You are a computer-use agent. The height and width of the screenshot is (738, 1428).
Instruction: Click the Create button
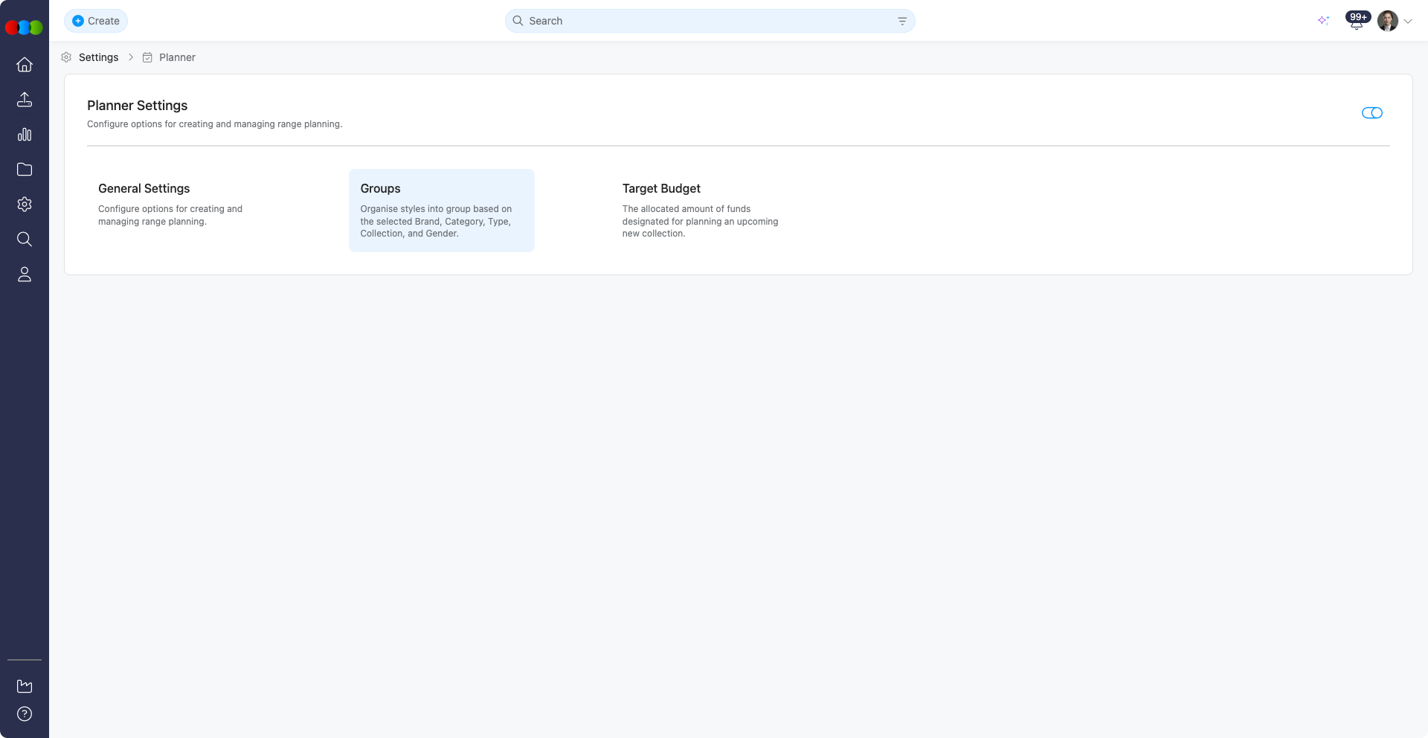click(96, 21)
